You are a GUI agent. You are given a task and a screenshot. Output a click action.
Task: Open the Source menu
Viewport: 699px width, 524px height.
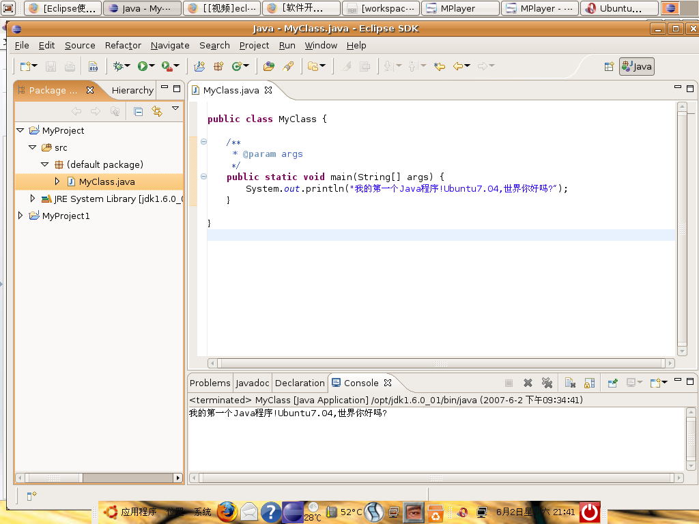click(x=80, y=46)
